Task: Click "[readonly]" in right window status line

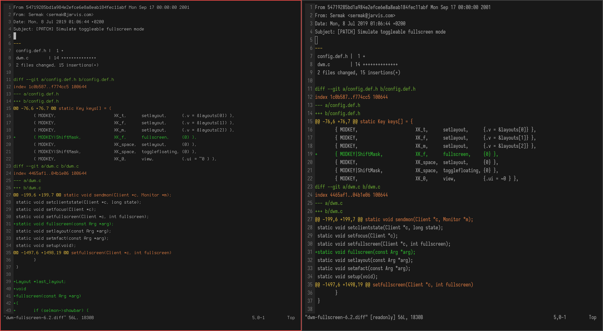Action: tap(383, 317)
